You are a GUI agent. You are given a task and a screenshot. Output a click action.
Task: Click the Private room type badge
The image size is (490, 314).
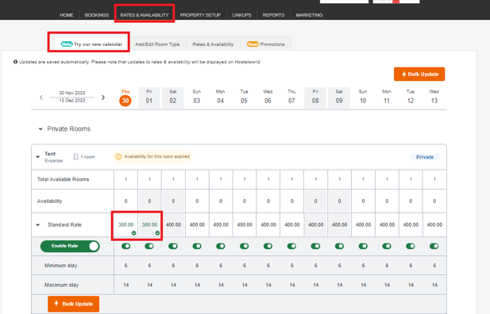425,157
